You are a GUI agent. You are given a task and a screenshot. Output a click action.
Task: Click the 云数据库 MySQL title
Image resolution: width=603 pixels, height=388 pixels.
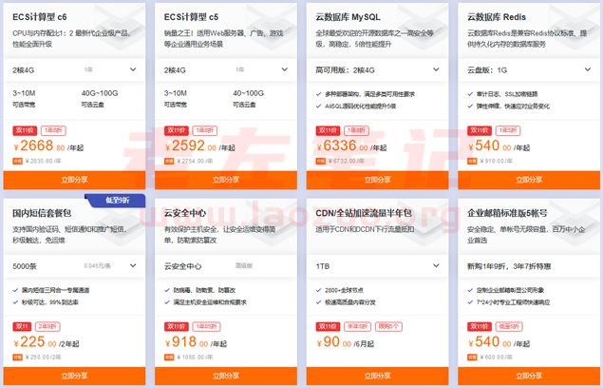tap(349, 17)
